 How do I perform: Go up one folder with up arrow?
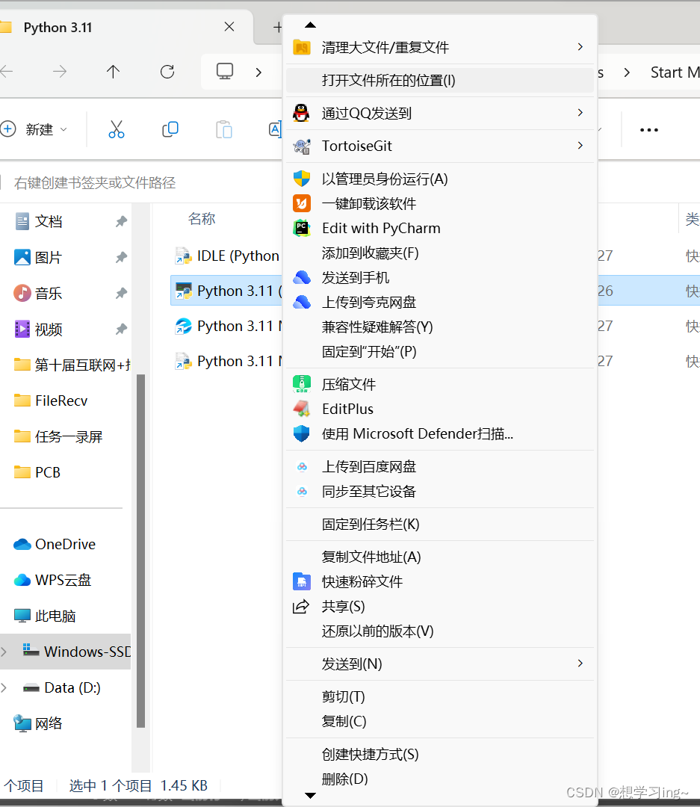(x=114, y=72)
